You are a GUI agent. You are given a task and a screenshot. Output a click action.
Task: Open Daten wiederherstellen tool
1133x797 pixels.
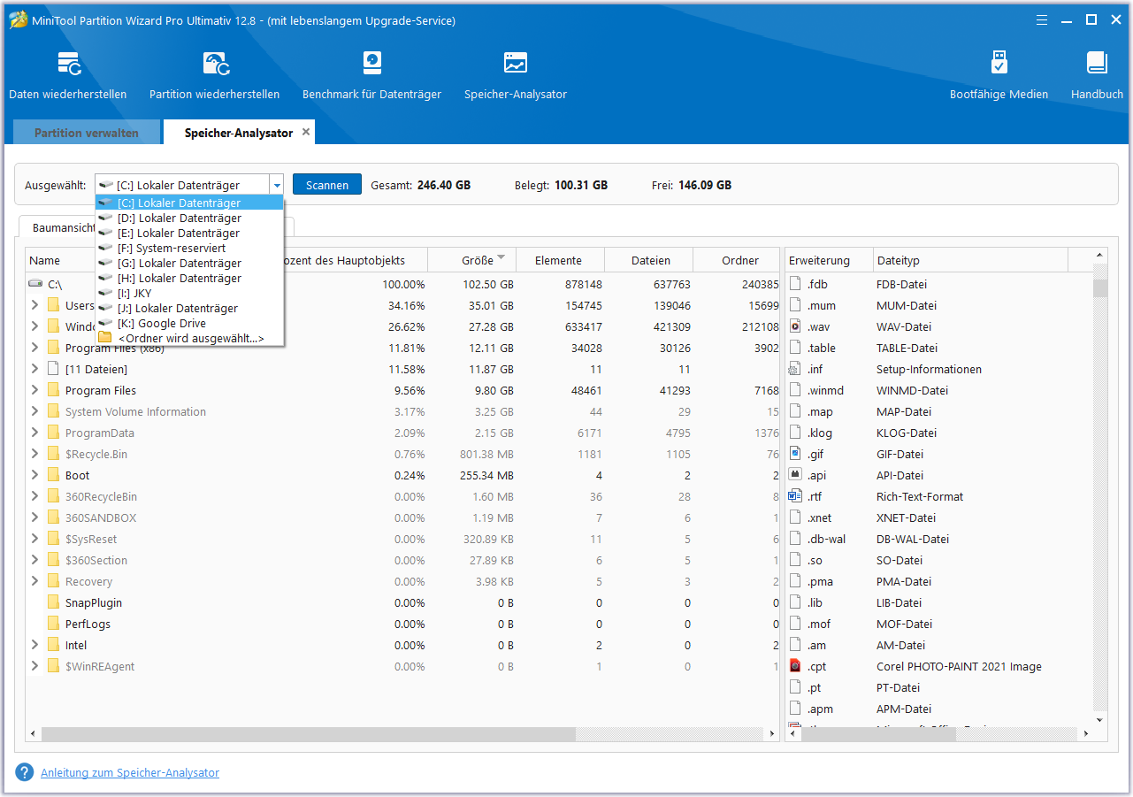[68, 75]
